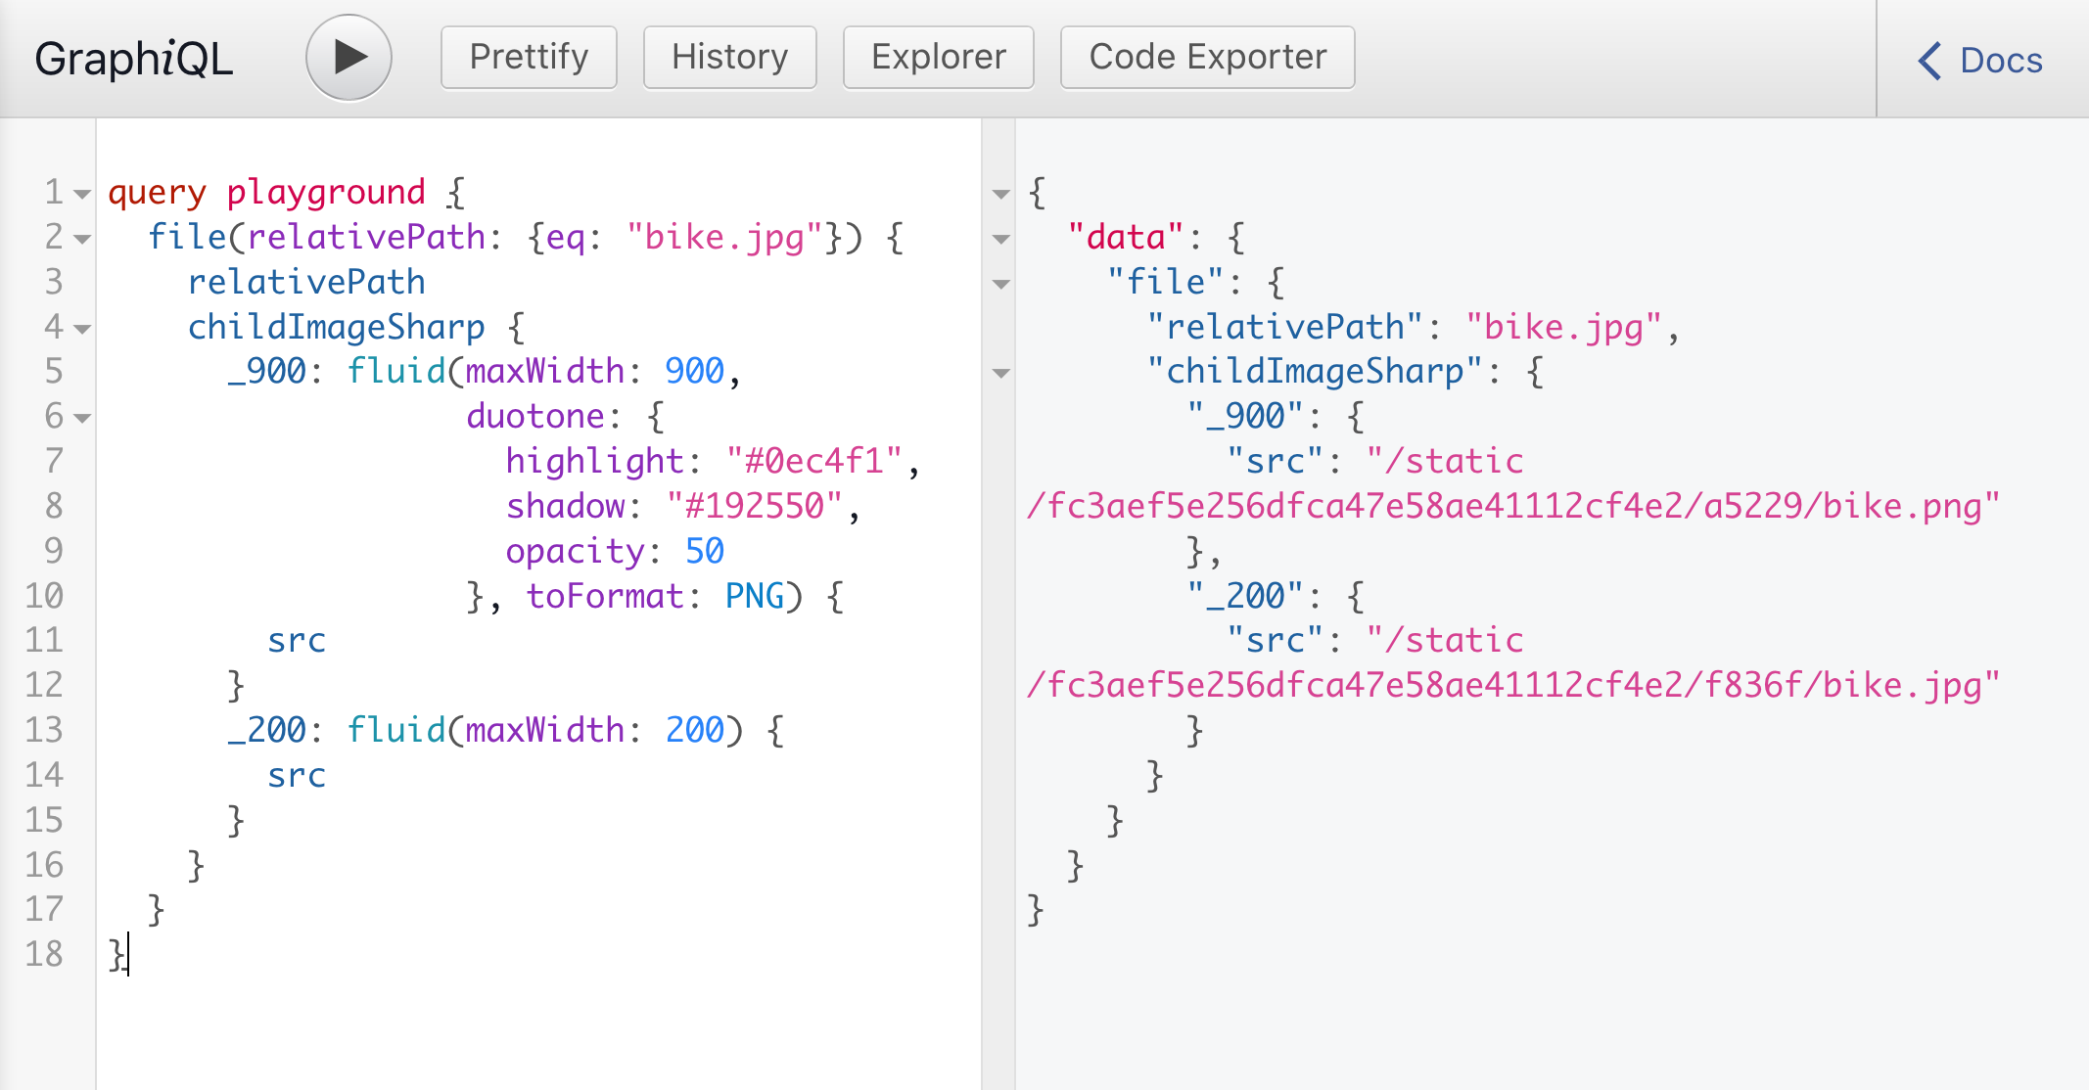This screenshot has width=2089, height=1090.
Task: Run the query with the play button
Action: [x=348, y=57]
